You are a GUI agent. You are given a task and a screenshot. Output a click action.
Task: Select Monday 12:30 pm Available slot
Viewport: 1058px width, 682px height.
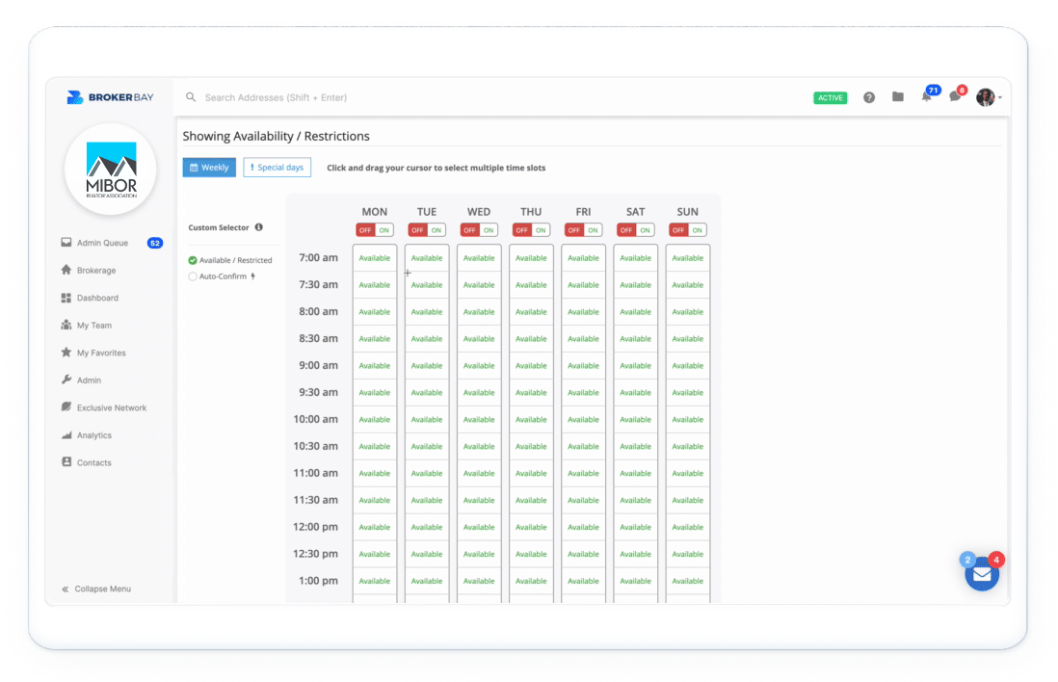(x=375, y=554)
